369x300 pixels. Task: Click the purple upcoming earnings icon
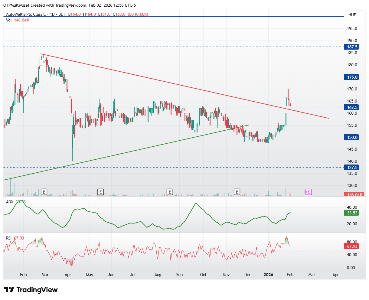(x=308, y=192)
